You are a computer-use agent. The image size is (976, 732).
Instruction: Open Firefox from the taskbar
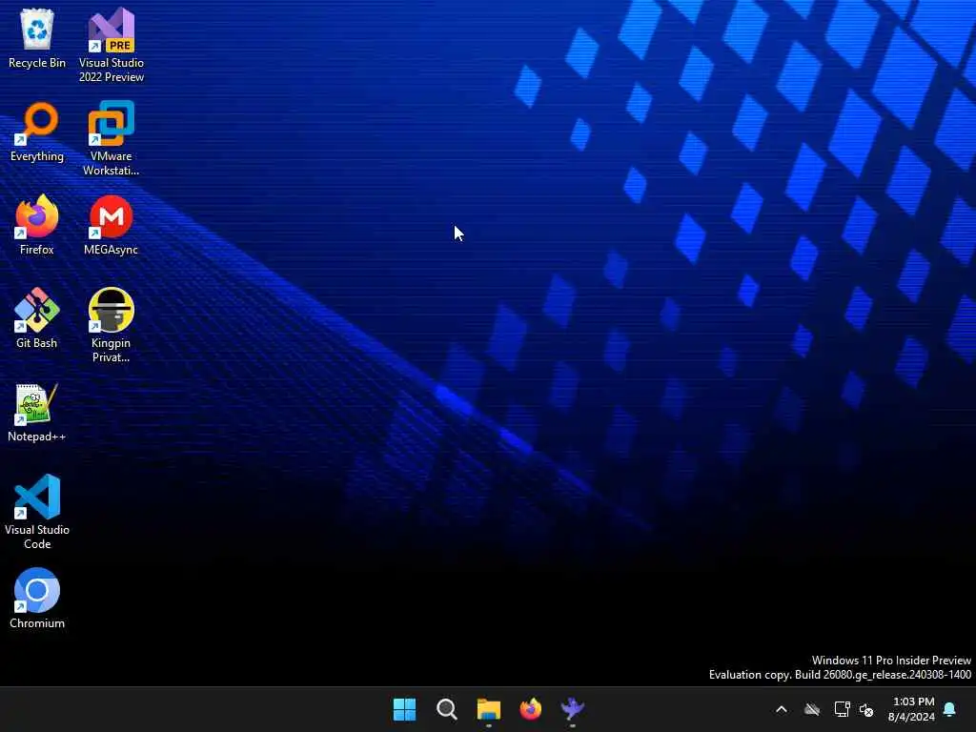pos(531,709)
